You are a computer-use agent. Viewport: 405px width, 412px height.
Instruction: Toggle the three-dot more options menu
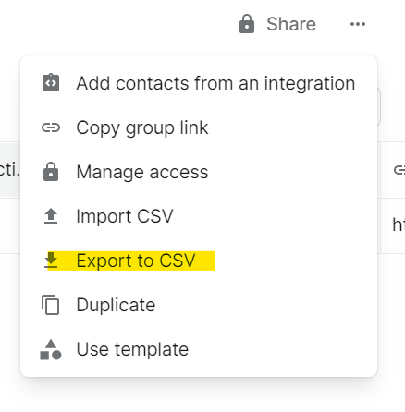coord(358,24)
